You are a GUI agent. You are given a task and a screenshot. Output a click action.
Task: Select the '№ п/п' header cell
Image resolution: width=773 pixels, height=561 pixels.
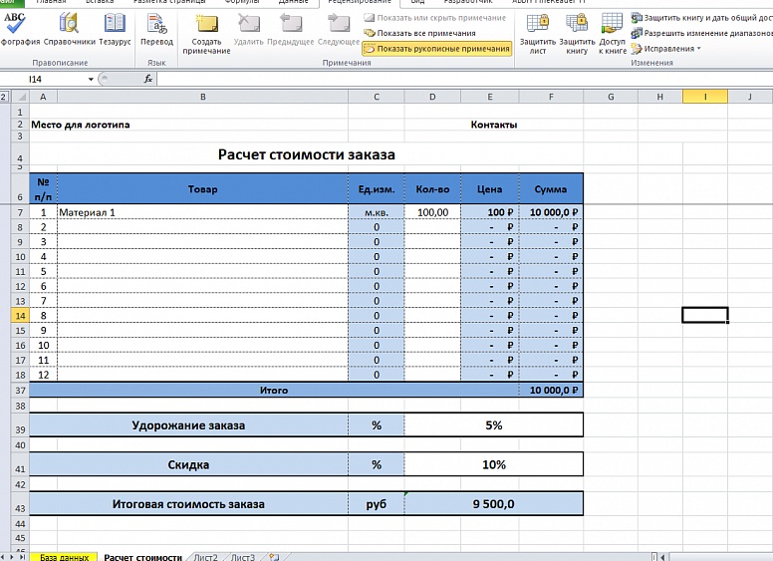(x=44, y=188)
